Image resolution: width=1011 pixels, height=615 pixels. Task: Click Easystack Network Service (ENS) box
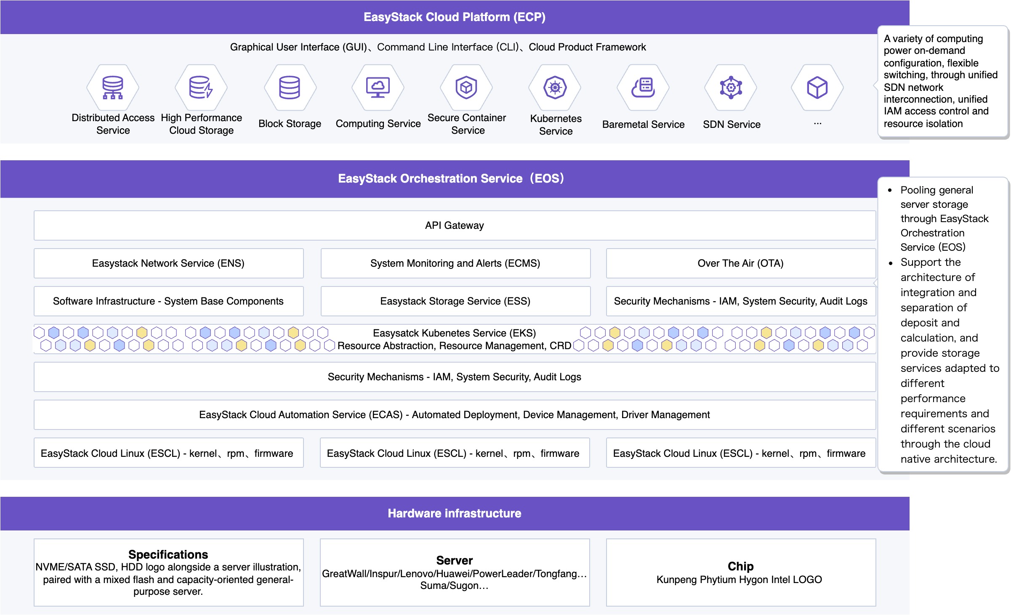(x=168, y=263)
